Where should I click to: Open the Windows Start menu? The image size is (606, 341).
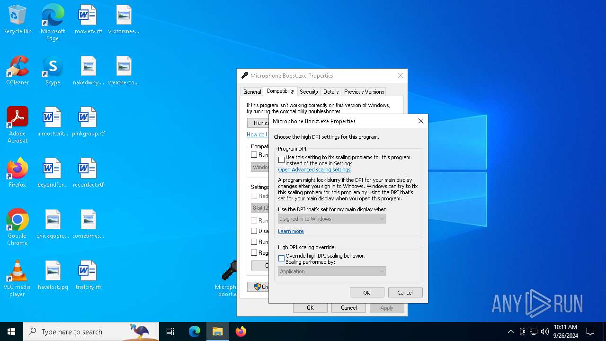(x=11, y=332)
